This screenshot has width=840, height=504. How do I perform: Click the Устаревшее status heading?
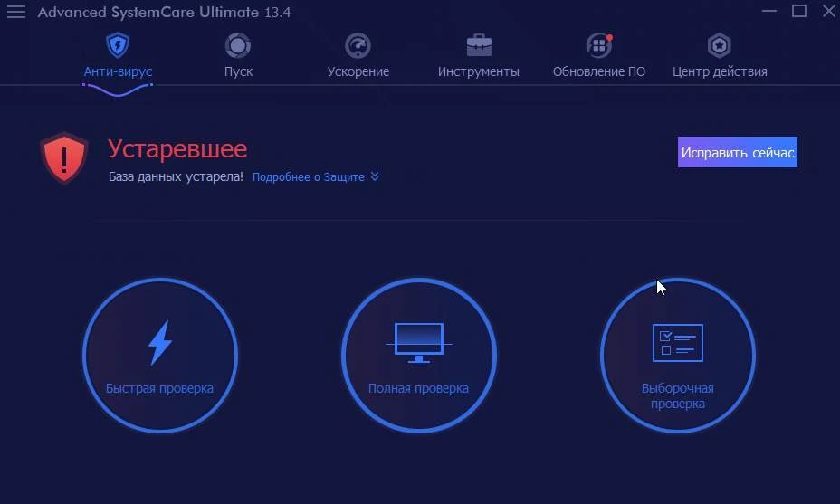coord(177,148)
